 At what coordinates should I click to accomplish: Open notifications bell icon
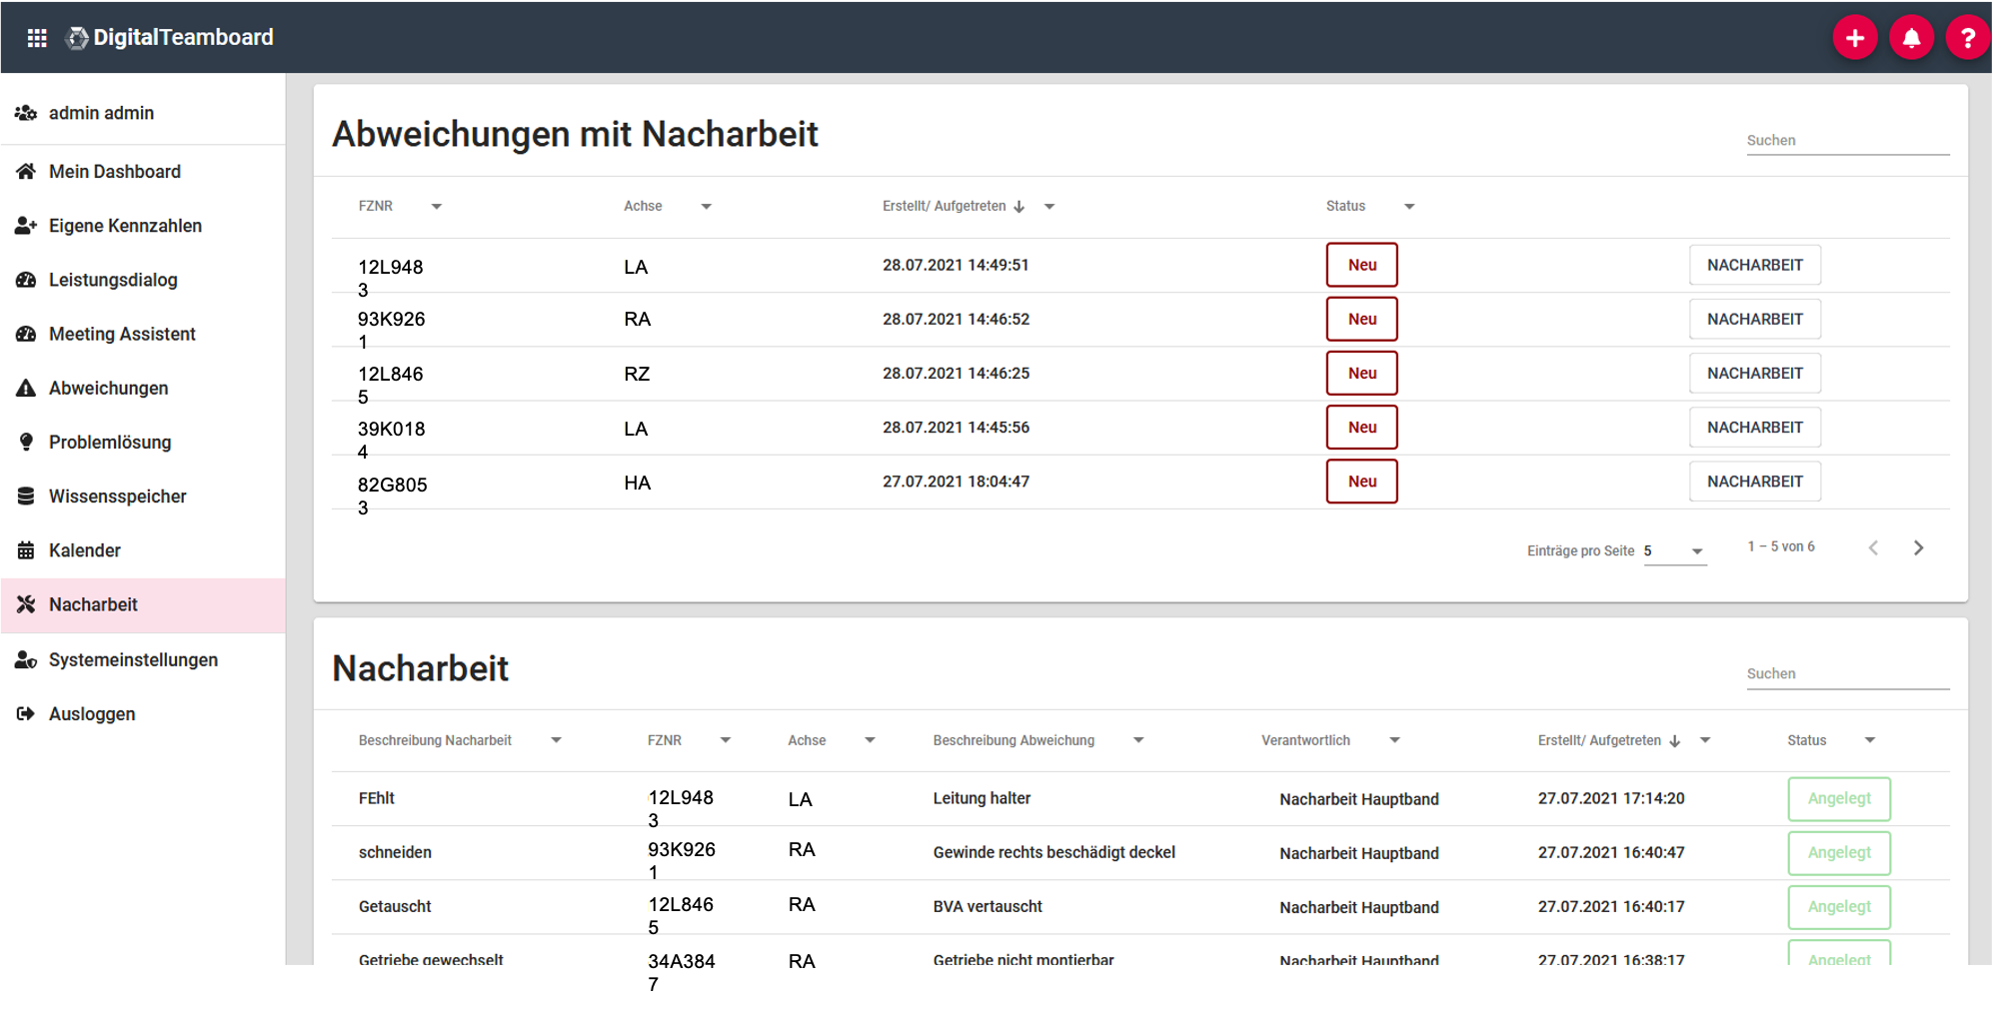coord(1911,38)
